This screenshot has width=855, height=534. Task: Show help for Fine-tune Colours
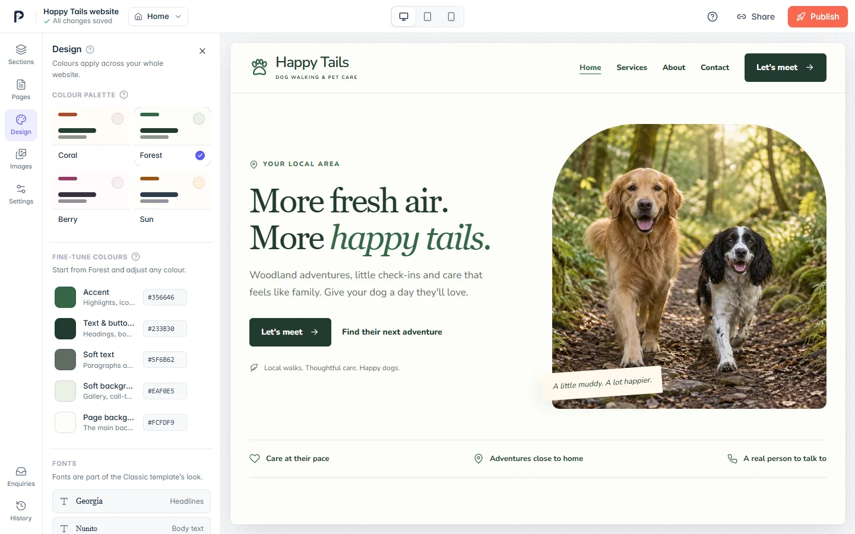click(x=135, y=257)
